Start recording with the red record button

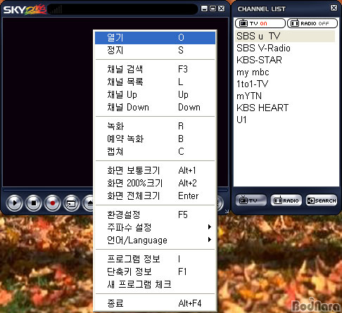52,203
